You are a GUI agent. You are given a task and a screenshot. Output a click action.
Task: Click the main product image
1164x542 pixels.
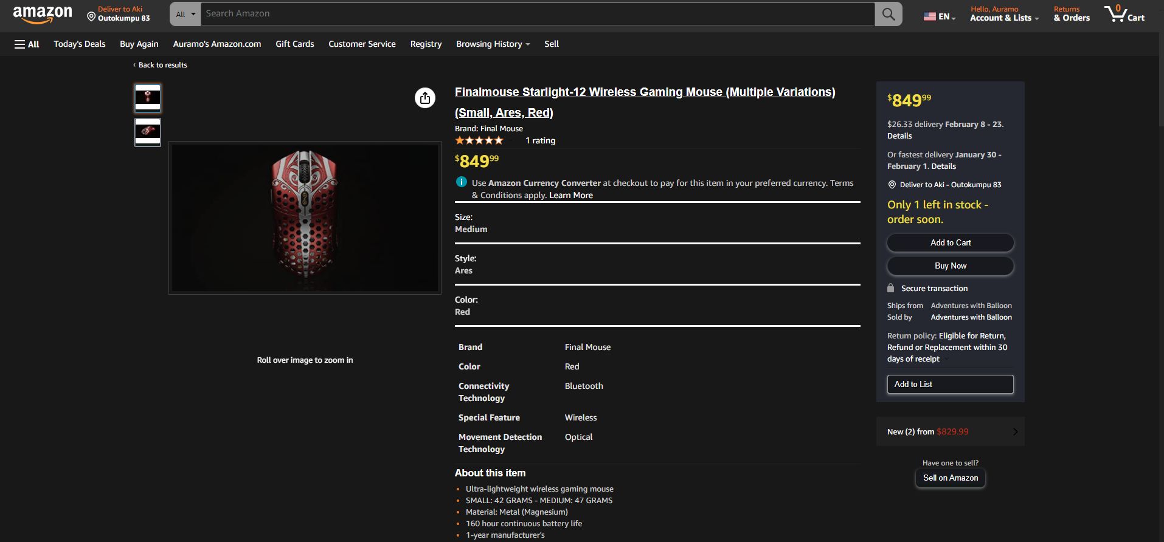pos(305,218)
